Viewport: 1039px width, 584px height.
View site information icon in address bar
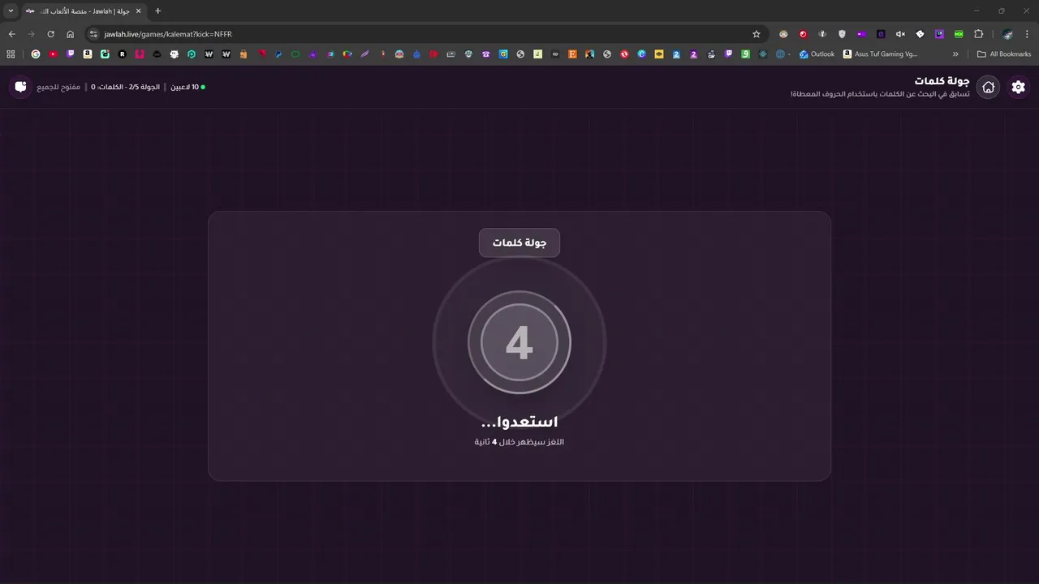point(93,34)
